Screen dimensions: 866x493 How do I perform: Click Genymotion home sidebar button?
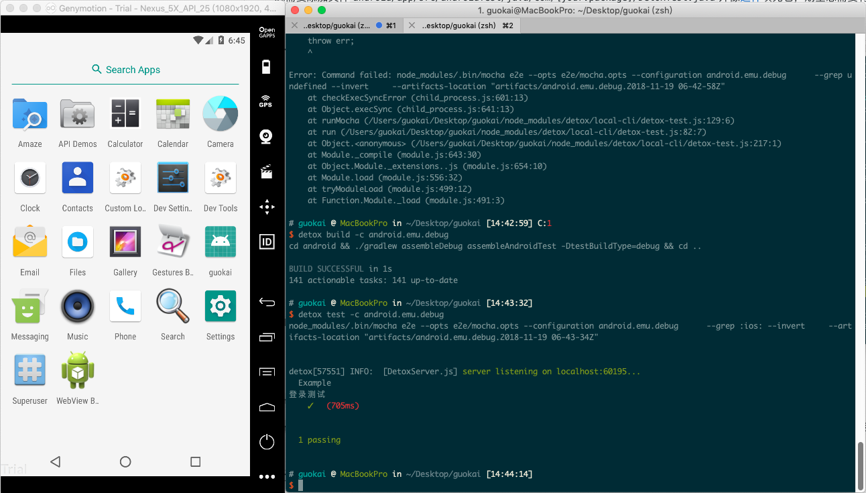point(267,407)
